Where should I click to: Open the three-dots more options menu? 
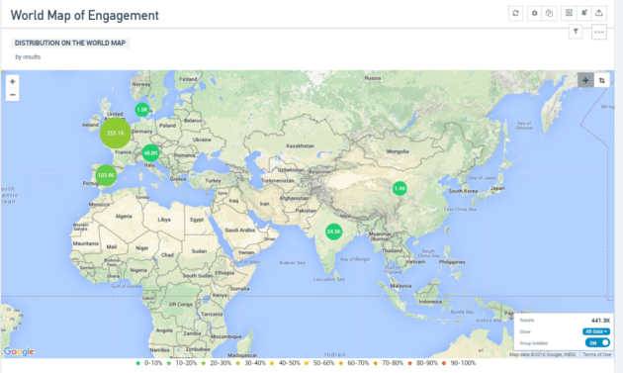pyautogui.click(x=599, y=32)
